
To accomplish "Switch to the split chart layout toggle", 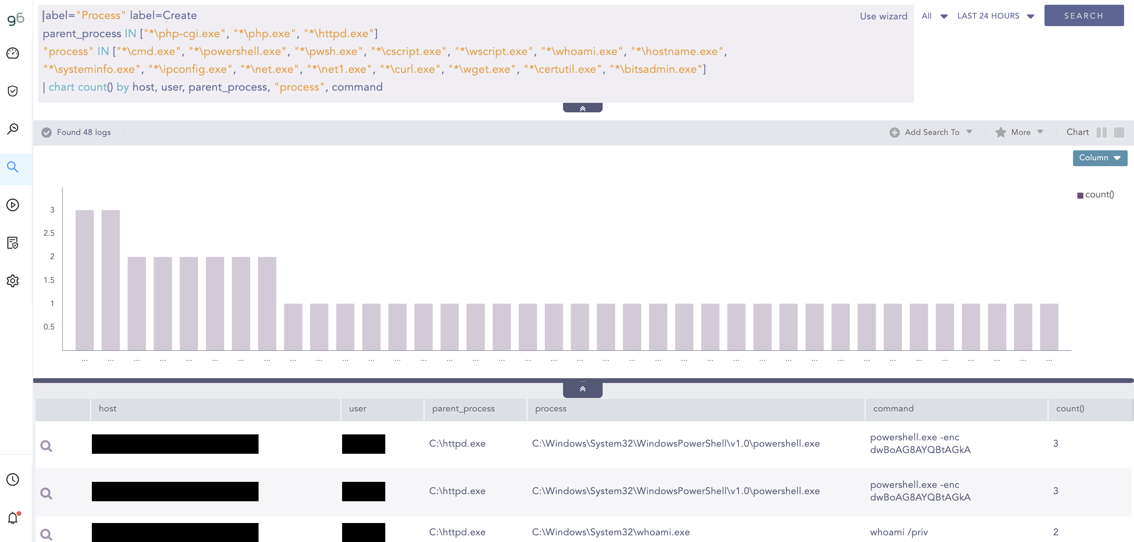I will pos(1102,133).
